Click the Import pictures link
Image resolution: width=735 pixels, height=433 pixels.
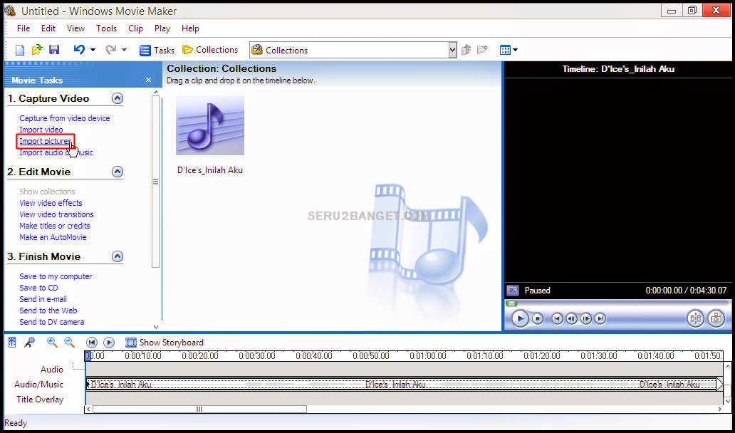(x=46, y=141)
